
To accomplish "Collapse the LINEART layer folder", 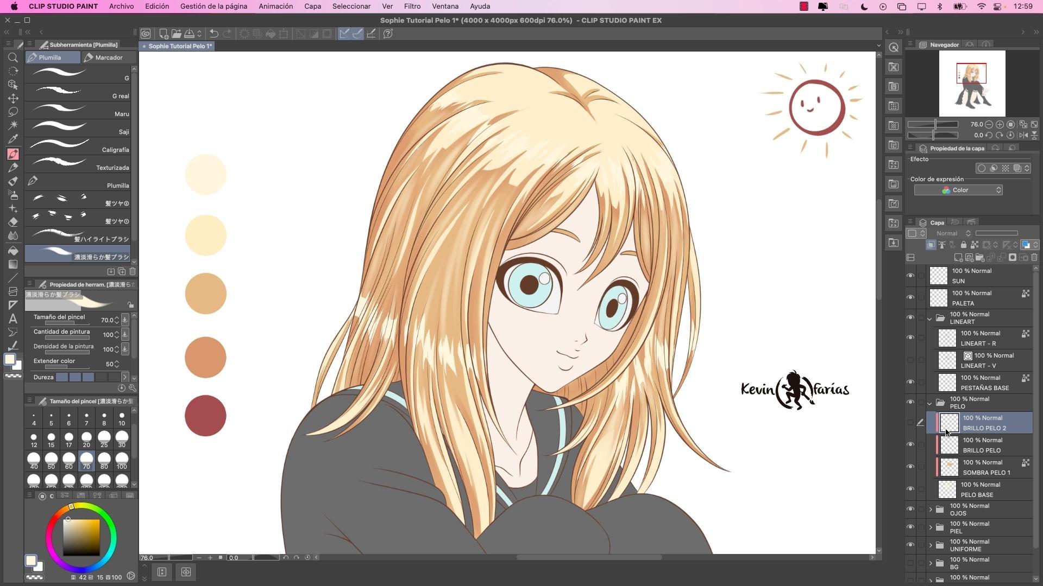I will (929, 319).
